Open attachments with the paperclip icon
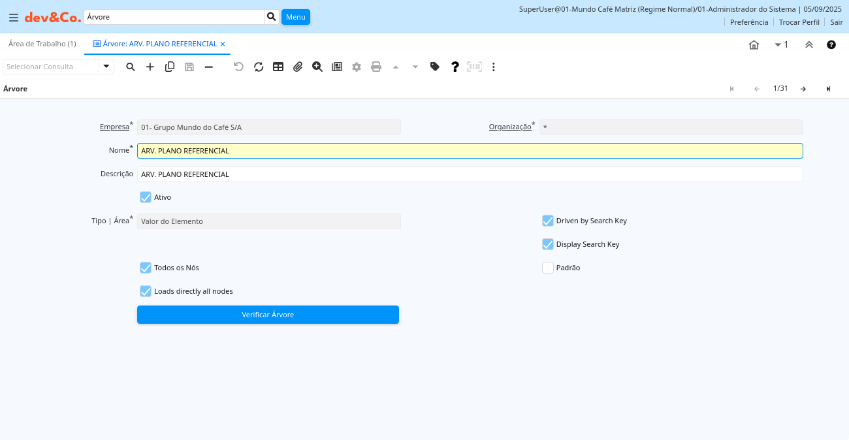 click(x=298, y=67)
